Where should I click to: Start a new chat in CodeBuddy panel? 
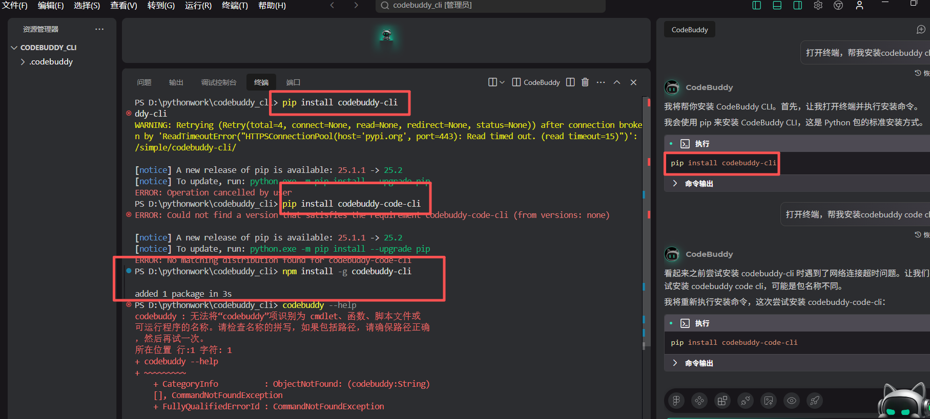click(x=921, y=30)
